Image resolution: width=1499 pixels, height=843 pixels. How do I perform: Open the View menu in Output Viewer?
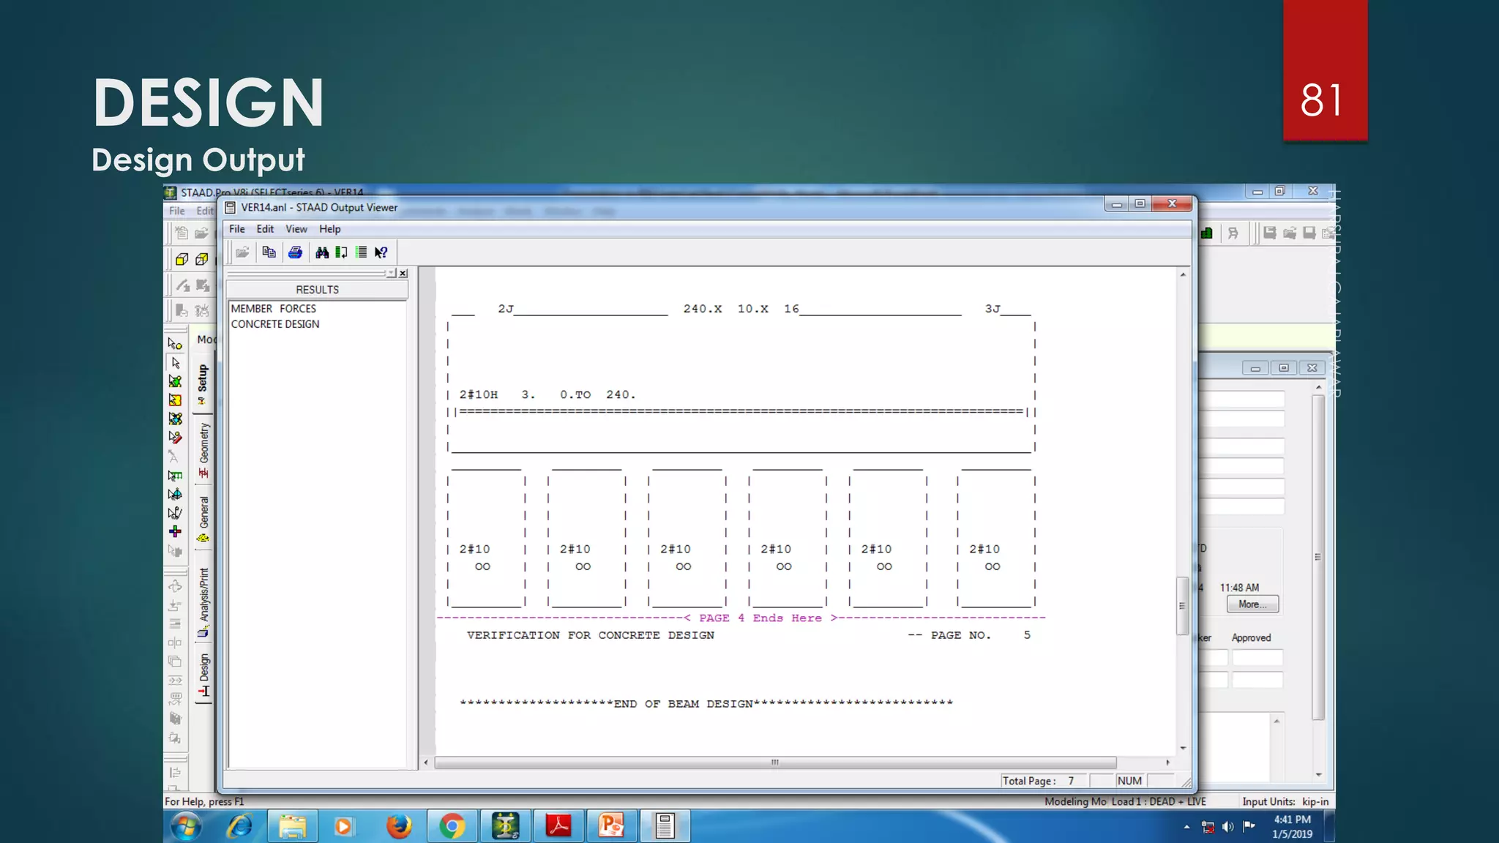click(x=296, y=229)
